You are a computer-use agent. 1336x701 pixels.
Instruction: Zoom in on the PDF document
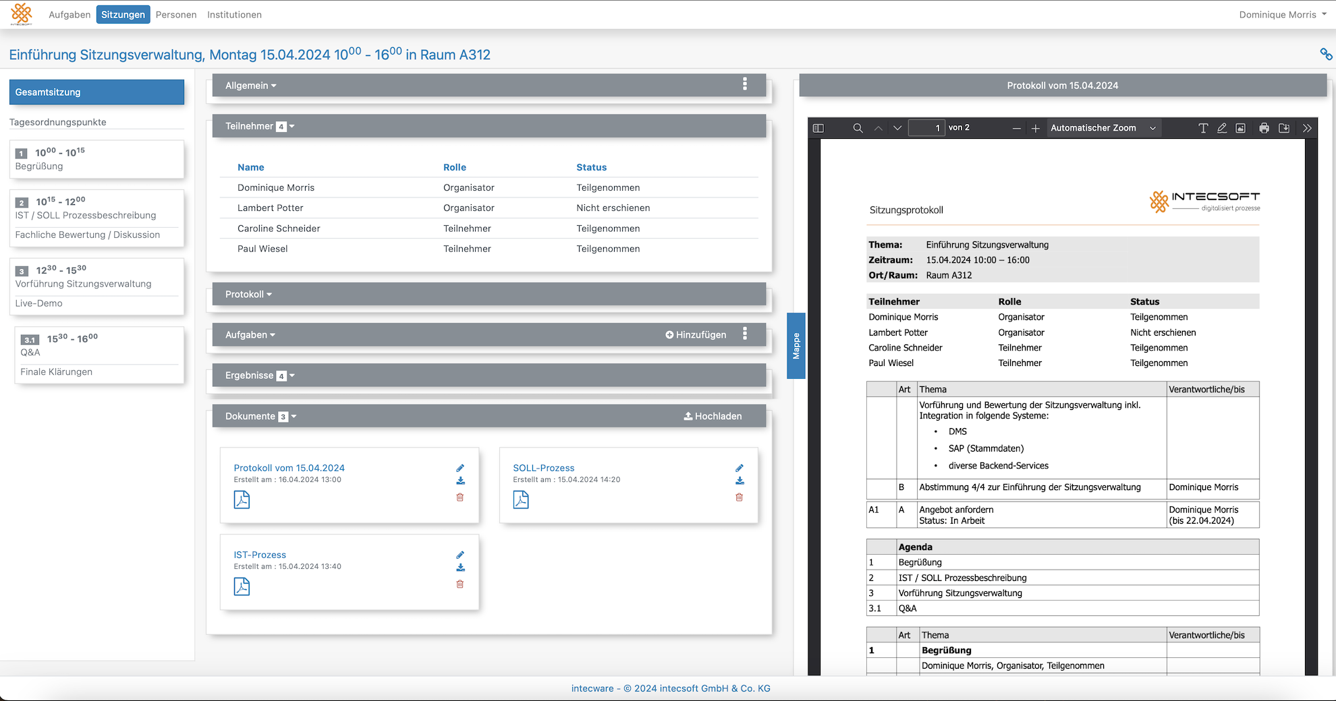(1036, 128)
